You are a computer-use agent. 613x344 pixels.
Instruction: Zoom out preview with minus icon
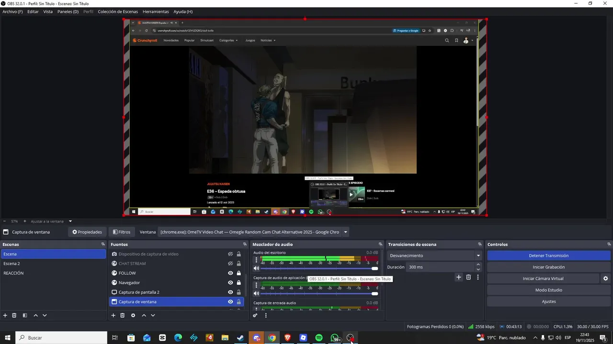coord(4,221)
